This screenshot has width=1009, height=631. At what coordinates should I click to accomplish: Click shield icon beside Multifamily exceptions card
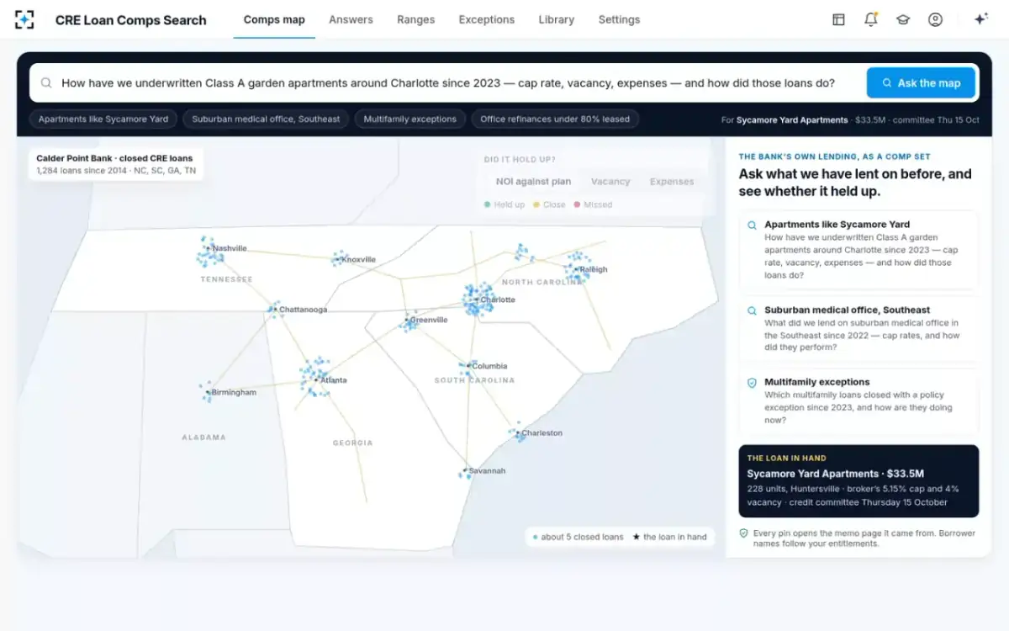tap(752, 383)
